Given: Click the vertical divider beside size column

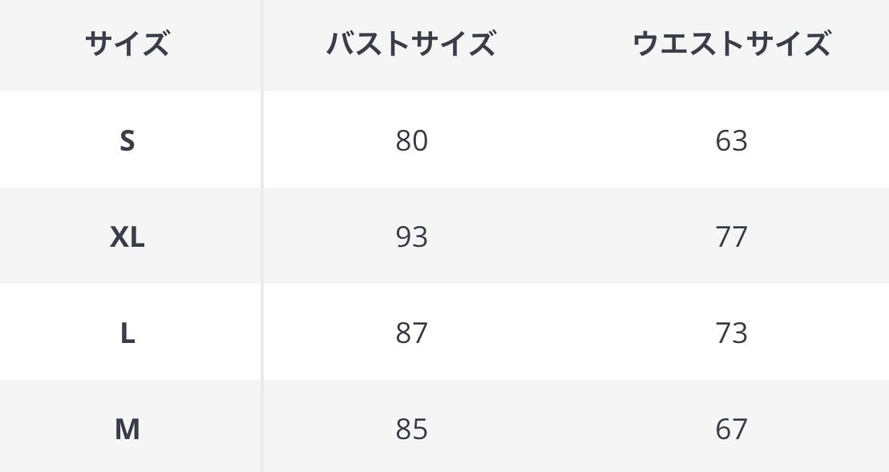Looking at the screenshot, I should 262,240.
